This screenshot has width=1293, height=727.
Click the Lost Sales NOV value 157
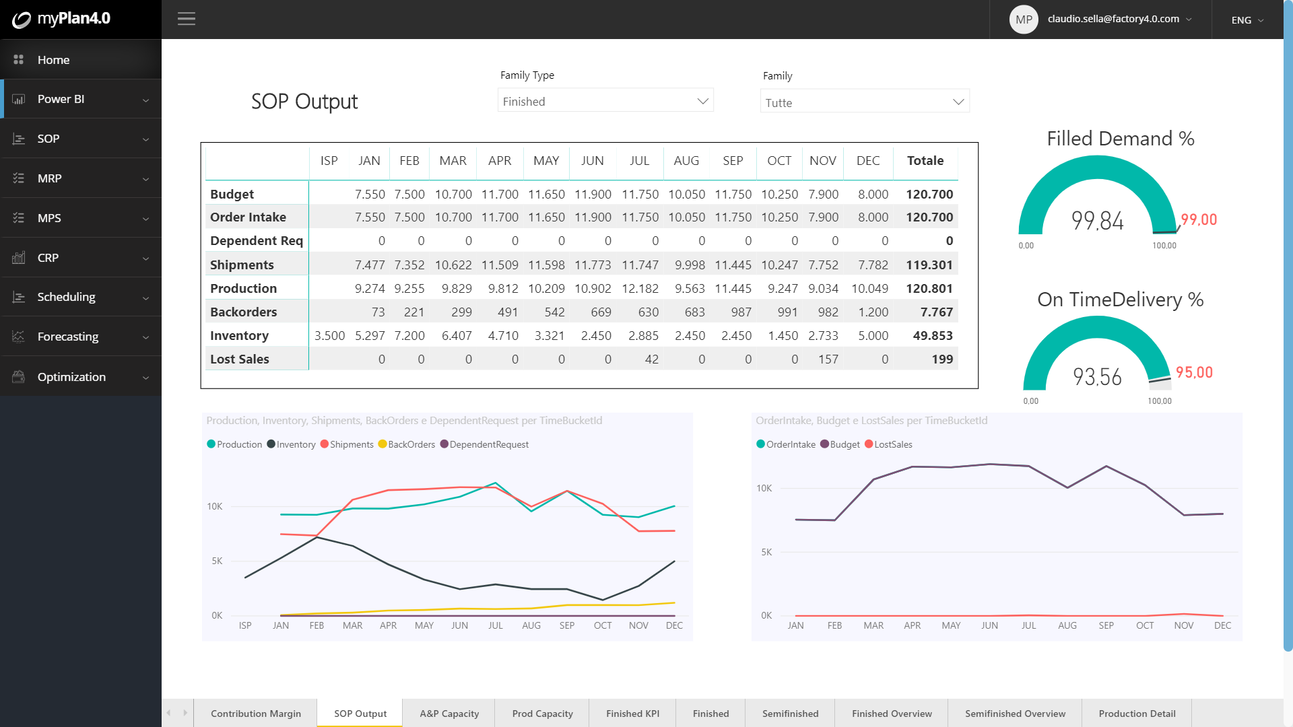point(828,359)
